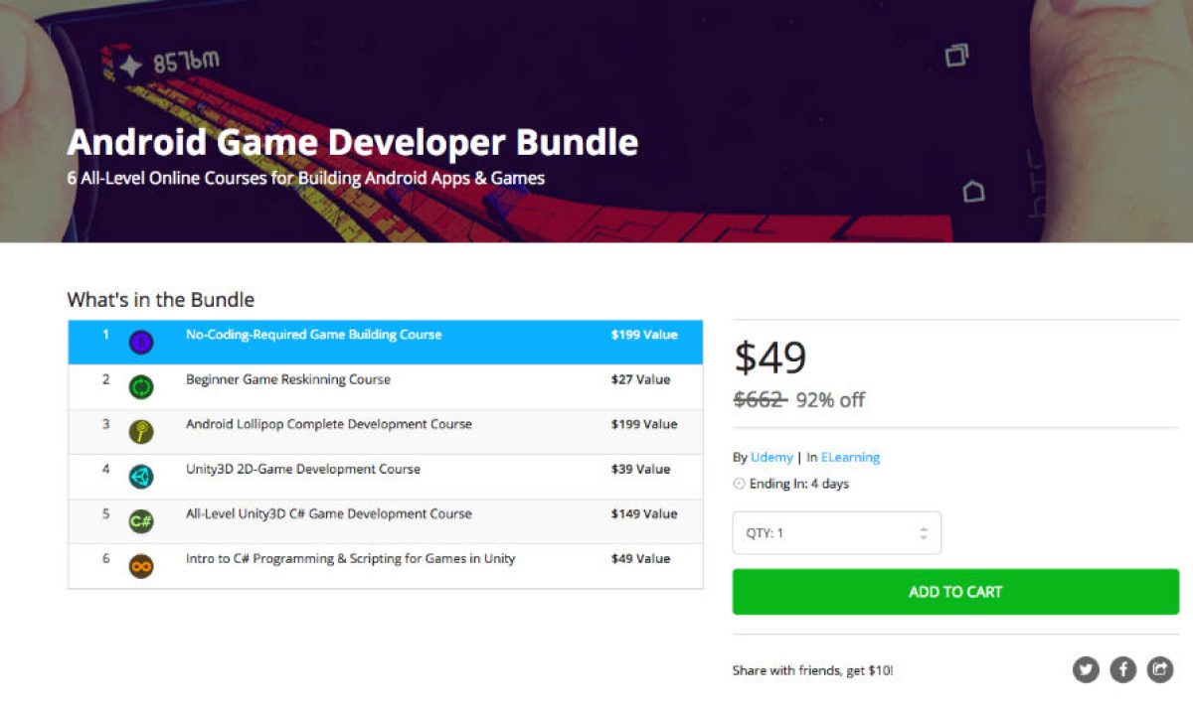This screenshot has width=1193, height=715.
Task: Click the green icon for Game Reskinning course
Action: coord(141,387)
